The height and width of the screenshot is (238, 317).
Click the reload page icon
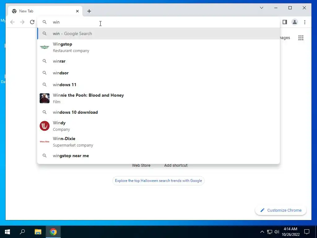pos(32,22)
